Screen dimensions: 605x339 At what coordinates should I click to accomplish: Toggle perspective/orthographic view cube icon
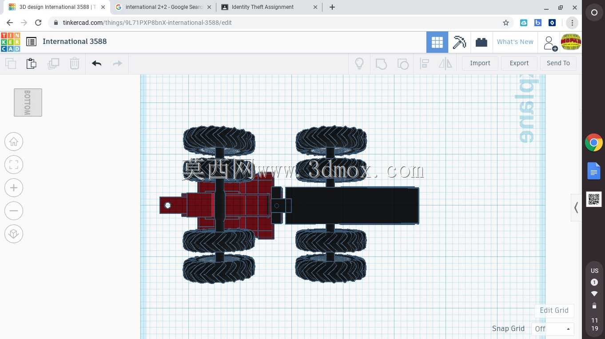[14, 234]
